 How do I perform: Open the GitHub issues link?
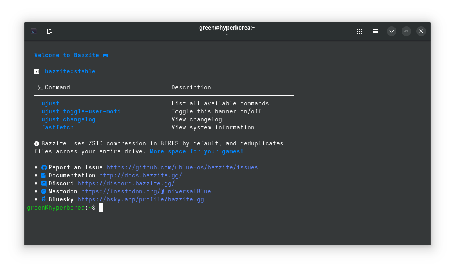[182, 167]
